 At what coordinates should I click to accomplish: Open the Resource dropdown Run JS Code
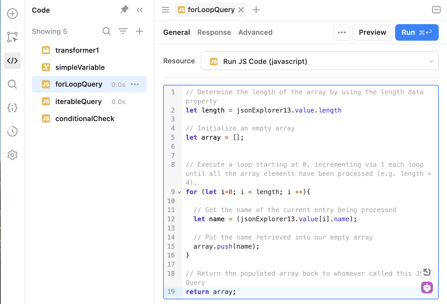pos(320,61)
